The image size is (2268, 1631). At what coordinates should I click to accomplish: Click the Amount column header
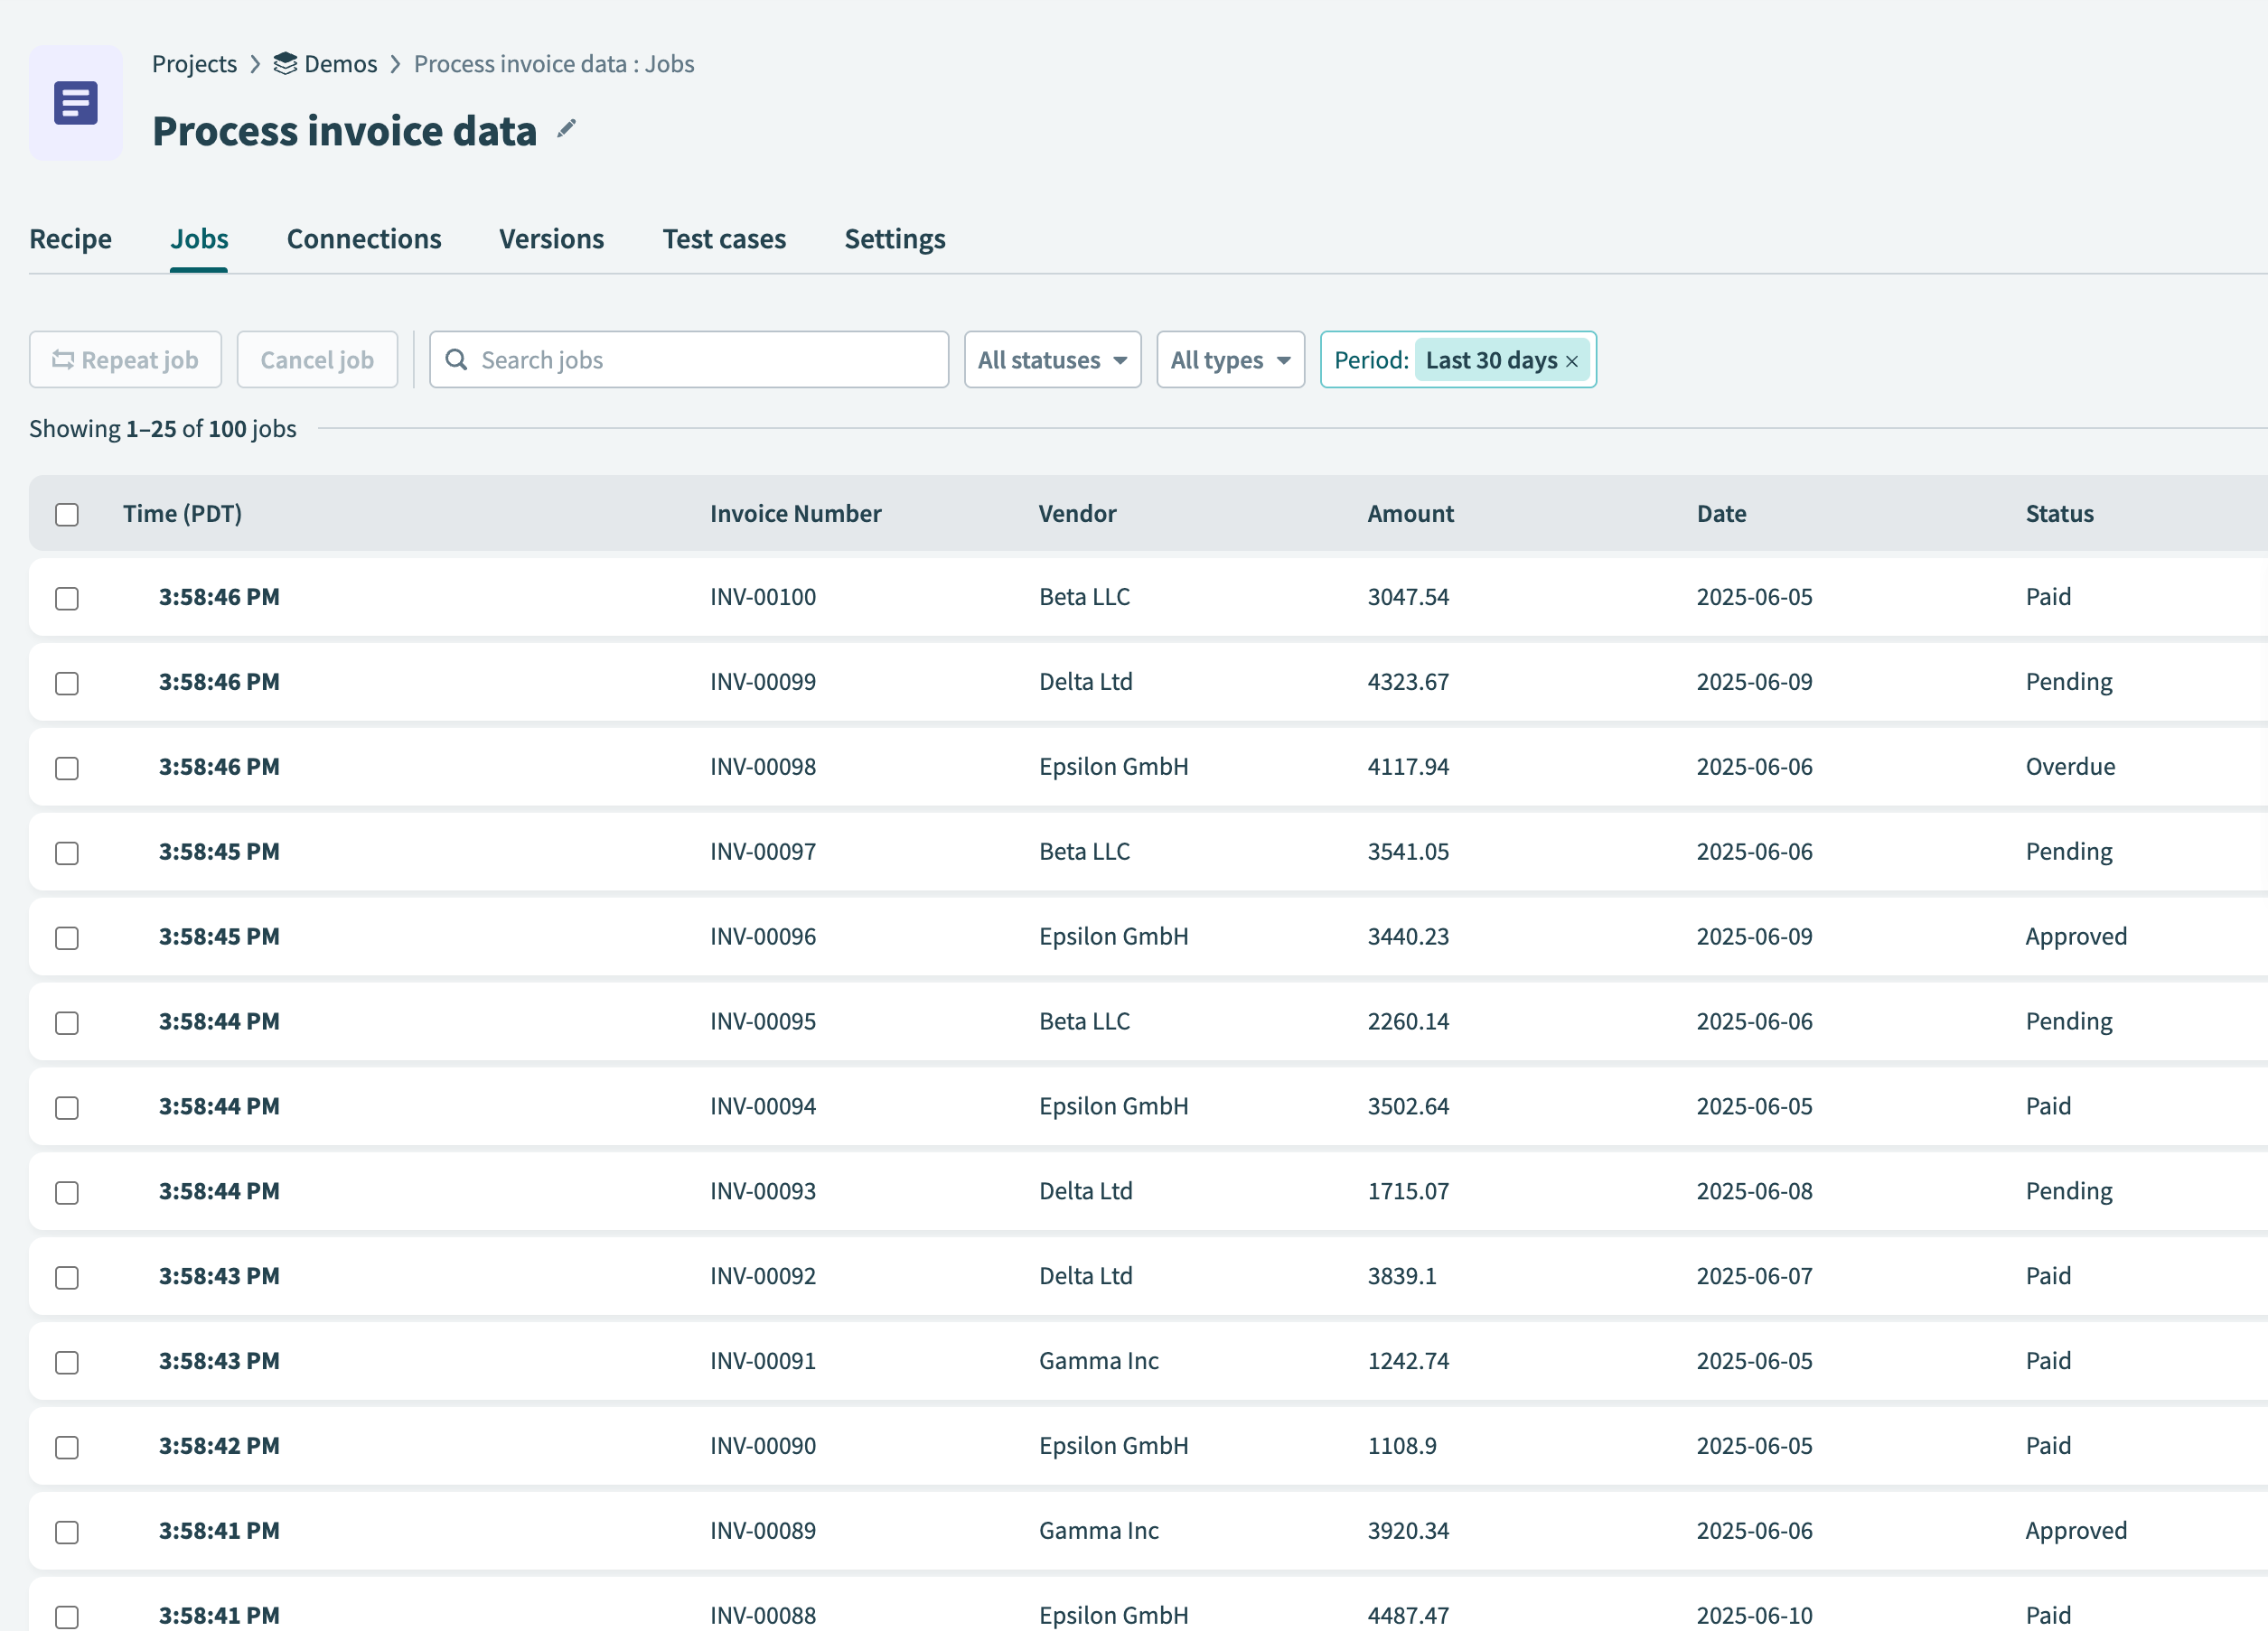tap(1410, 514)
